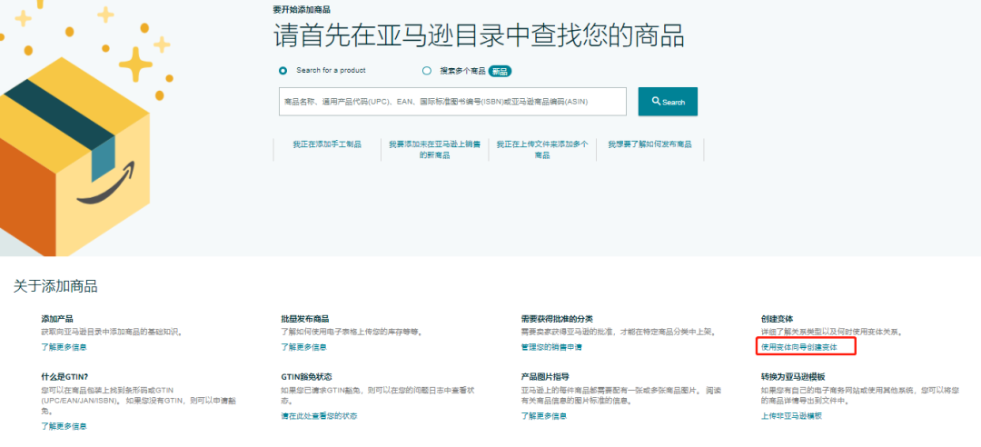Open the 上传非亚马逊模板 link
Image resolution: width=981 pixels, height=447 pixels.
[791, 416]
